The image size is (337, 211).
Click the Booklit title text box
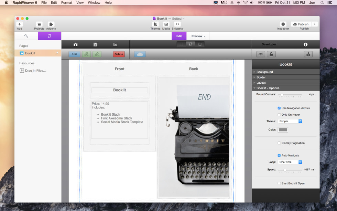coord(120,90)
